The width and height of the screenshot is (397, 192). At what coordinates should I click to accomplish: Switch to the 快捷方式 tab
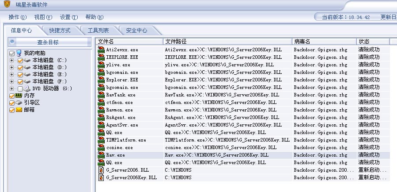(x=60, y=31)
